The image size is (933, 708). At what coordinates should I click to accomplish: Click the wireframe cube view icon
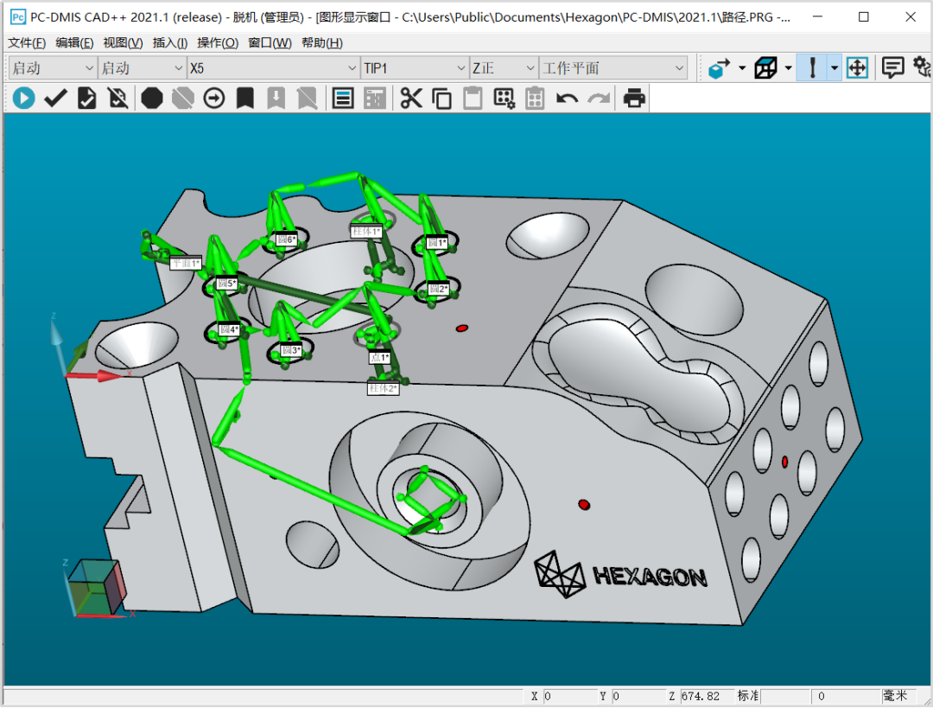(x=765, y=68)
